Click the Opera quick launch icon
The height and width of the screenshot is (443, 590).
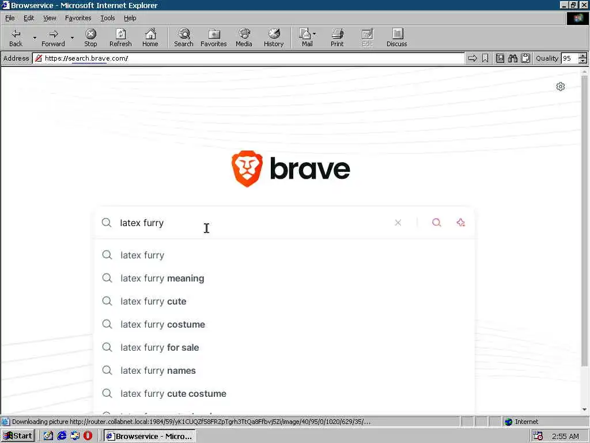tap(88, 436)
